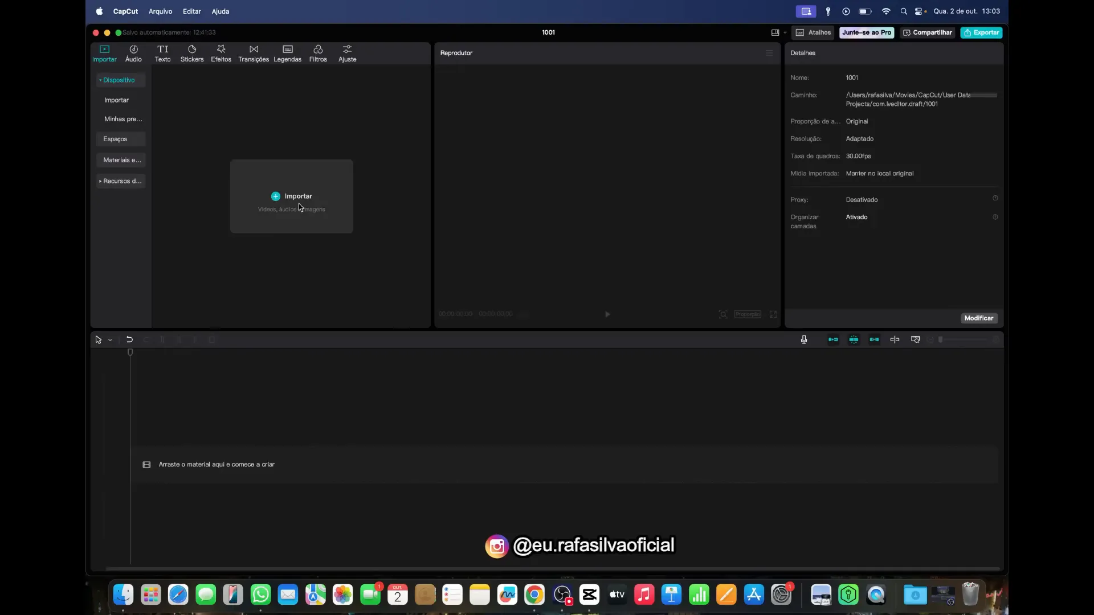Open the Apple menu

(x=99, y=11)
